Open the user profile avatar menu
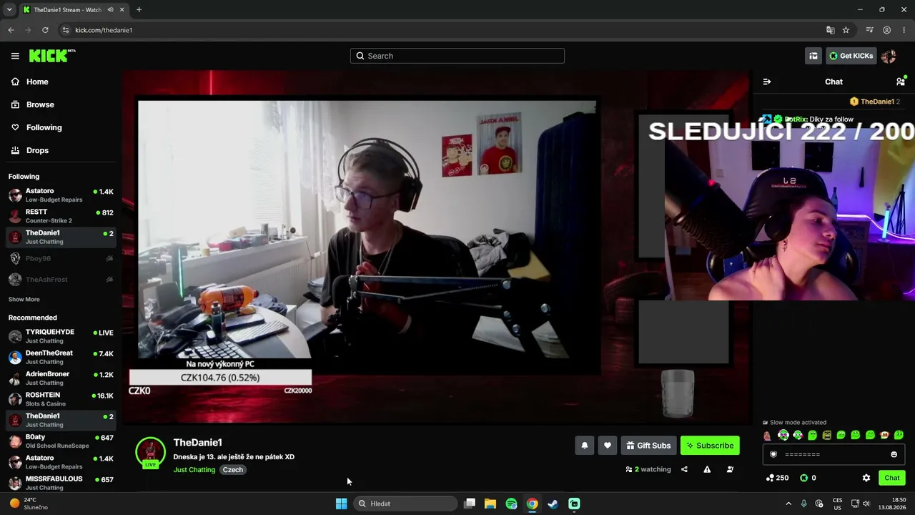The width and height of the screenshot is (915, 515). point(889,56)
